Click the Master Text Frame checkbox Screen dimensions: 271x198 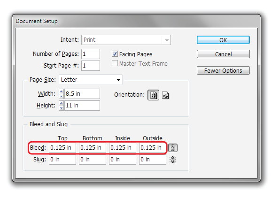115,63
